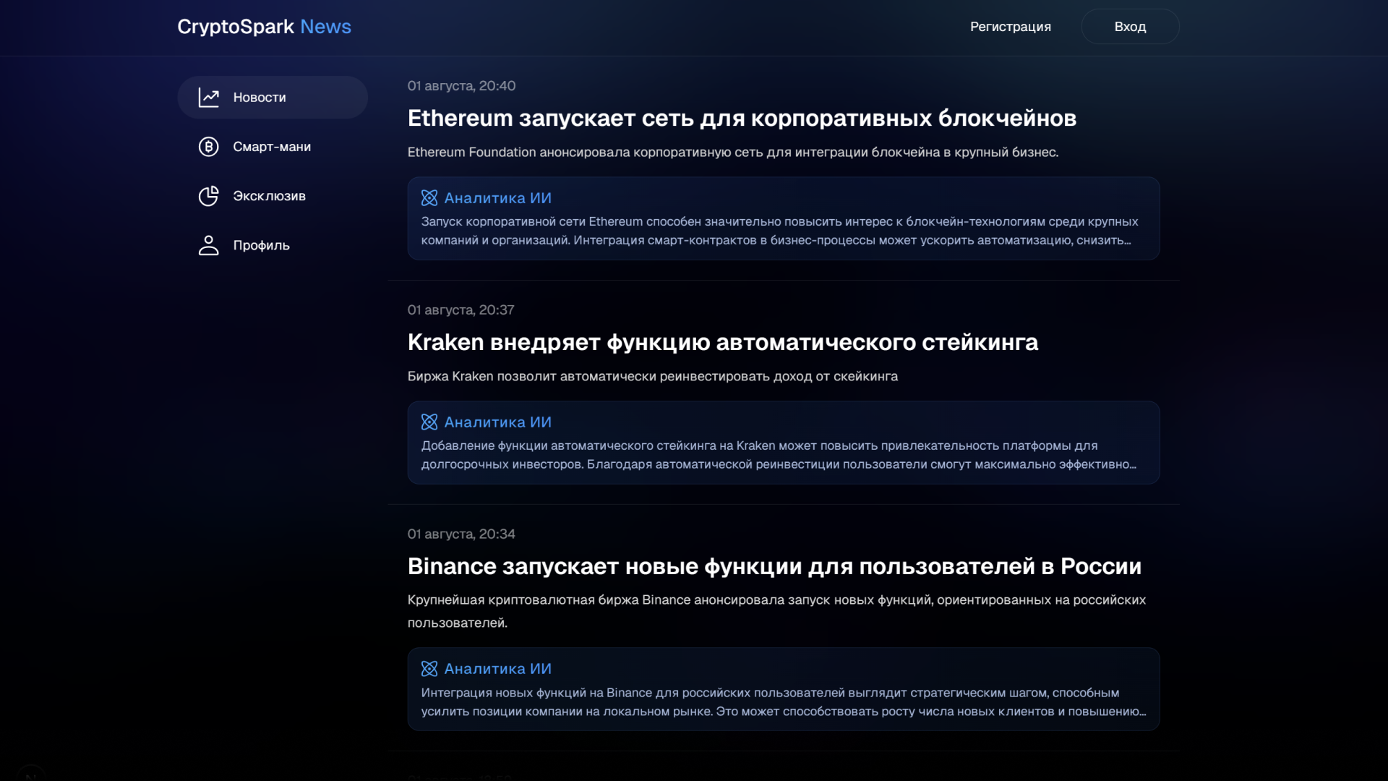Click the atom icon in Ethereum's Аналитика ИИ

click(x=429, y=198)
